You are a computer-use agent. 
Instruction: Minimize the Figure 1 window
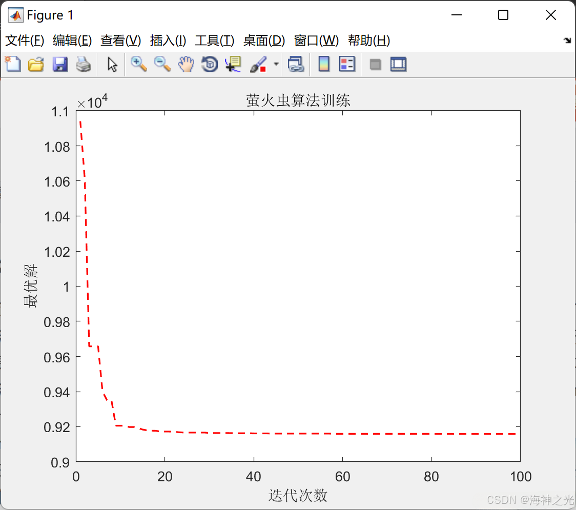pos(457,15)
